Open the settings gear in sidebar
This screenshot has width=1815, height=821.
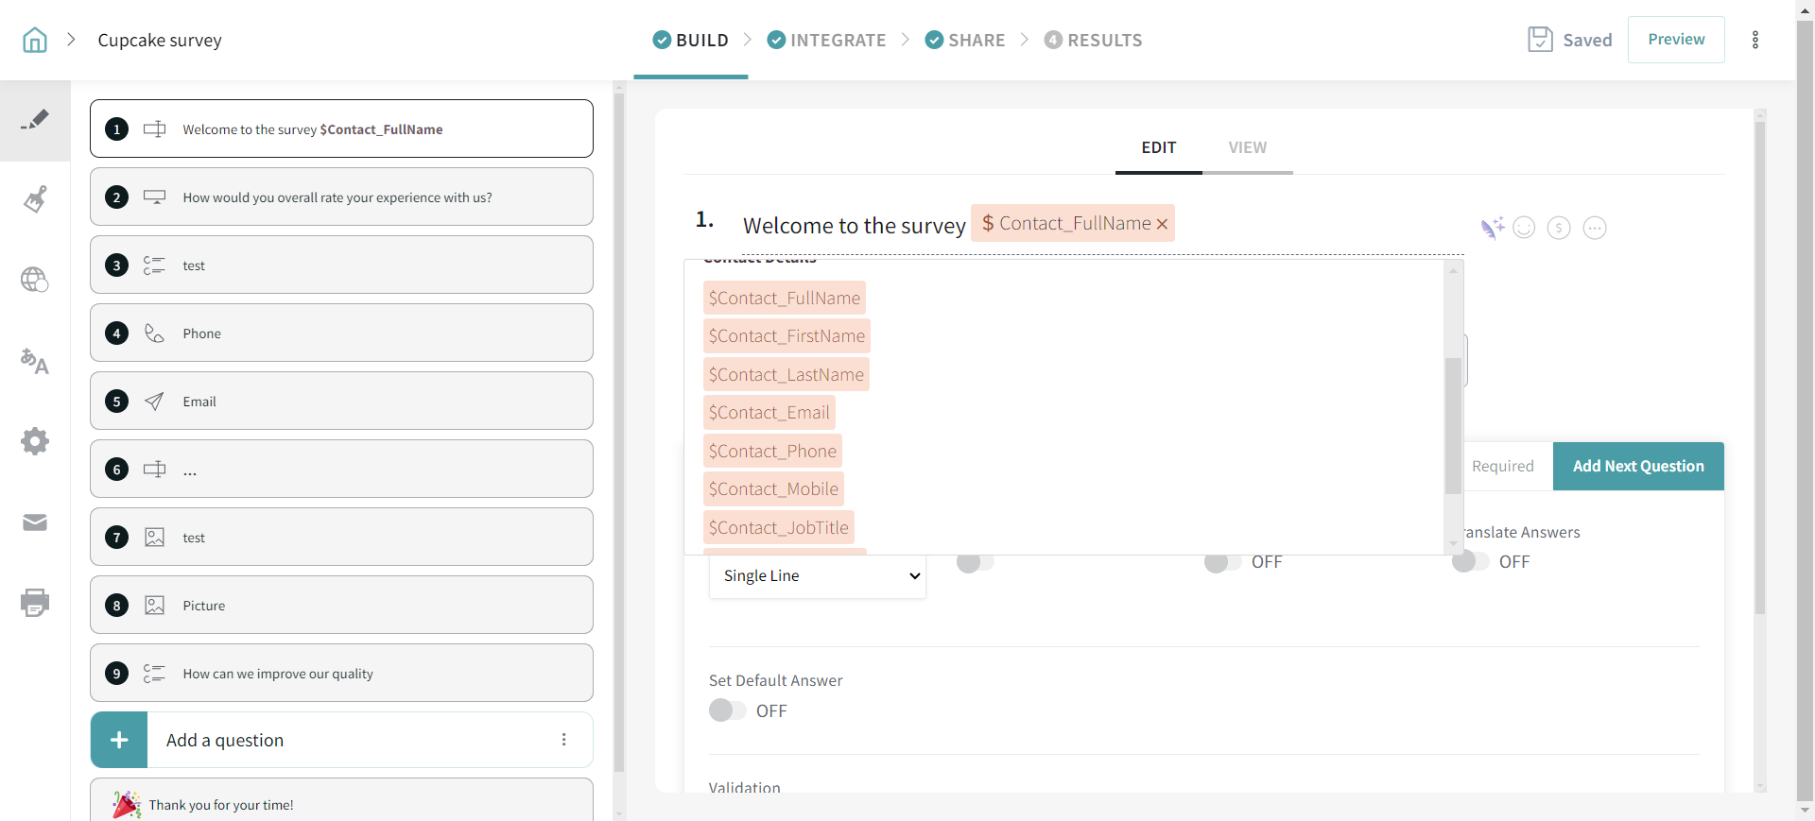(x=35, y=441)
